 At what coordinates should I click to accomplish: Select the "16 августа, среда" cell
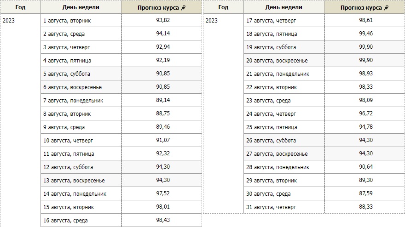pos(65,221)
